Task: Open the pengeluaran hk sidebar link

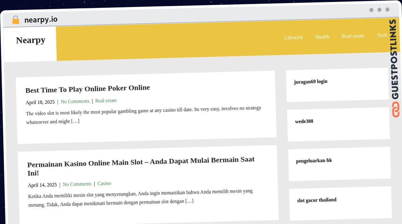Action: 314,161
